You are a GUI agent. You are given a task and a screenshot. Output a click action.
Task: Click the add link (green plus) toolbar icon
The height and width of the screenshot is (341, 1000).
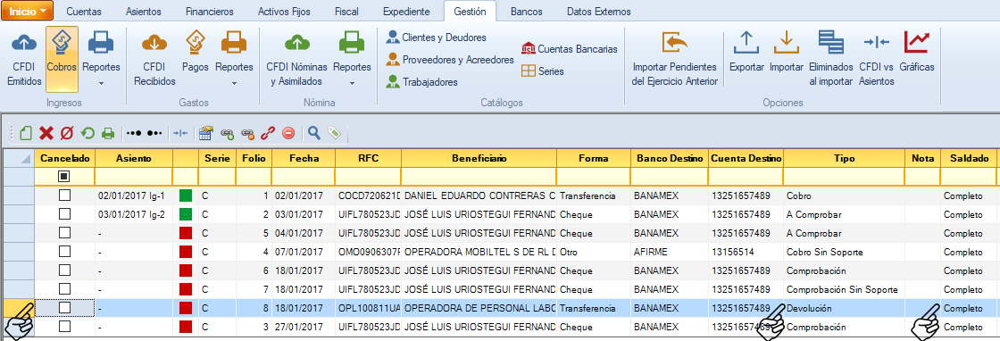click(227, 133)
